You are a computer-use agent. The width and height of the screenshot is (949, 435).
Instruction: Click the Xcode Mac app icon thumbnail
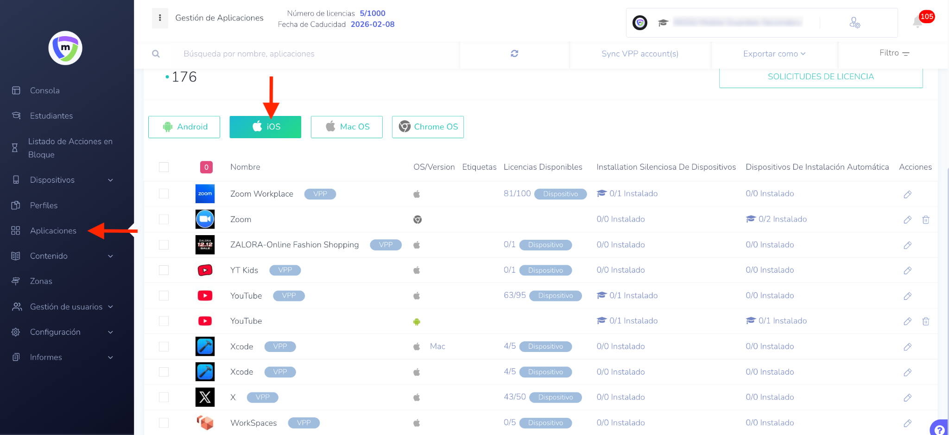click(205, 346)
